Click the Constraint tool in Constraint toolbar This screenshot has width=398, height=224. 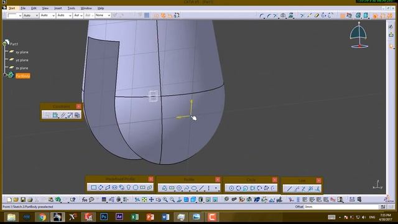55,115
